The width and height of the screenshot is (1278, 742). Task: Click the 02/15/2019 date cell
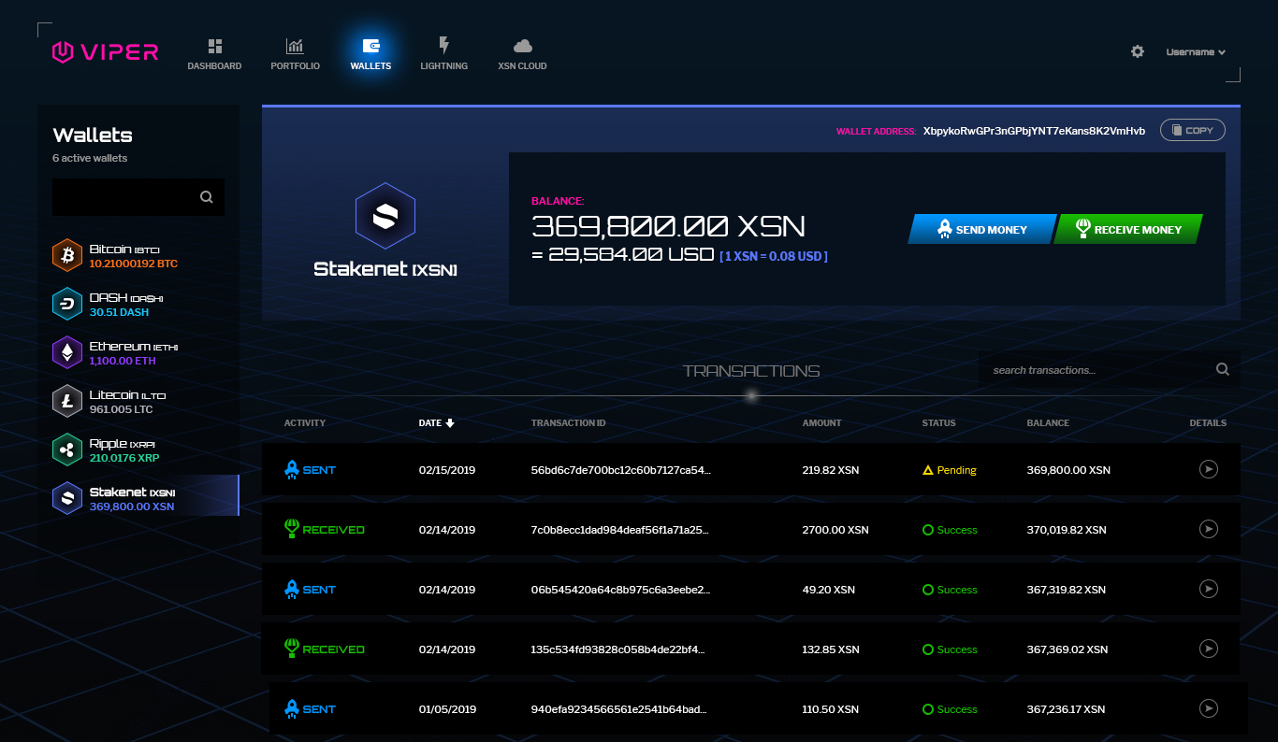click(447, 470)
